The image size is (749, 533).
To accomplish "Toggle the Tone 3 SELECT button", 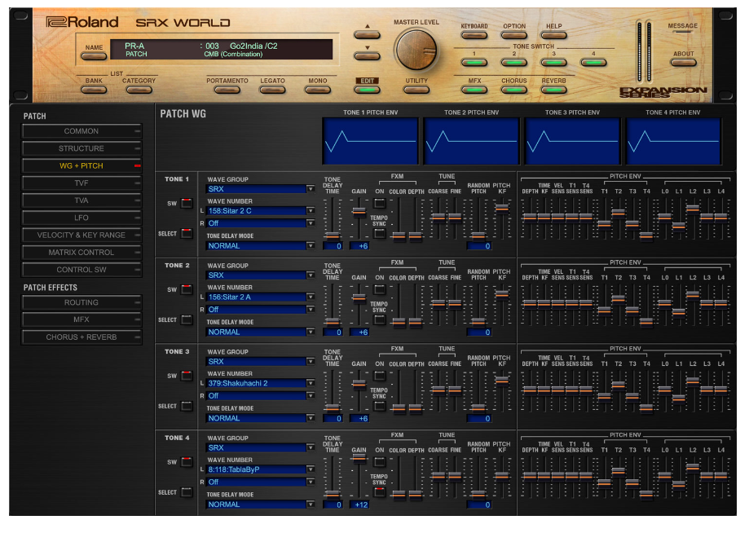I will tap(187, 406).
